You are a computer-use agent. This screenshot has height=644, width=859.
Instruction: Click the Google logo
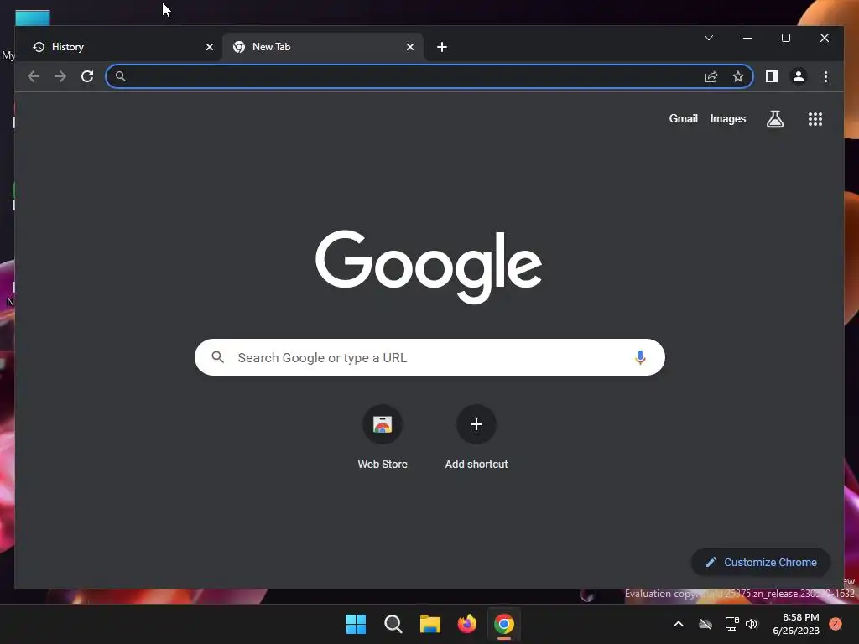pyautogui.click(x=429, y=267)
